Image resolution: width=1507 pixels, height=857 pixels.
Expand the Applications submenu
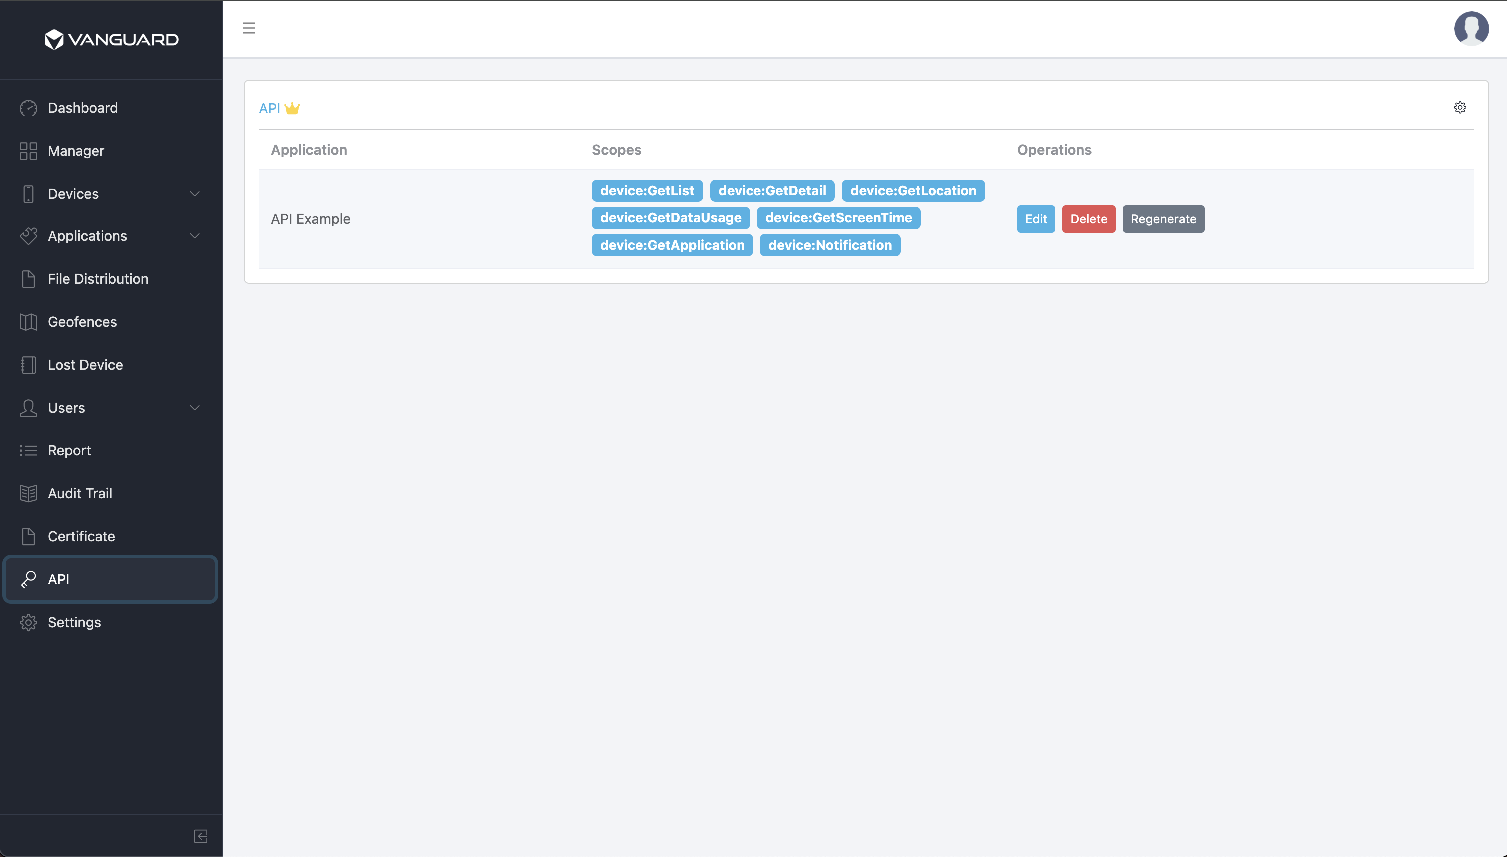(195, 236)
